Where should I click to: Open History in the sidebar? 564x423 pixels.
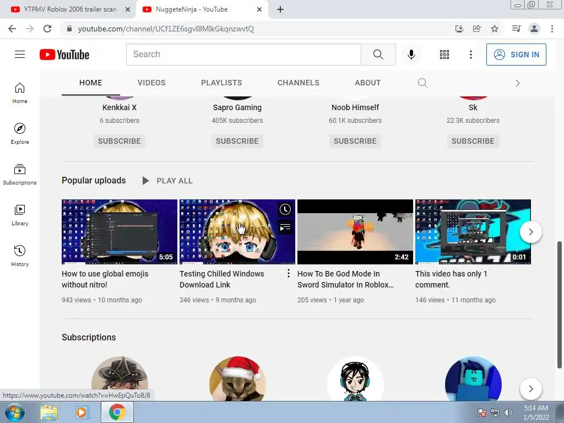point(20,256)
